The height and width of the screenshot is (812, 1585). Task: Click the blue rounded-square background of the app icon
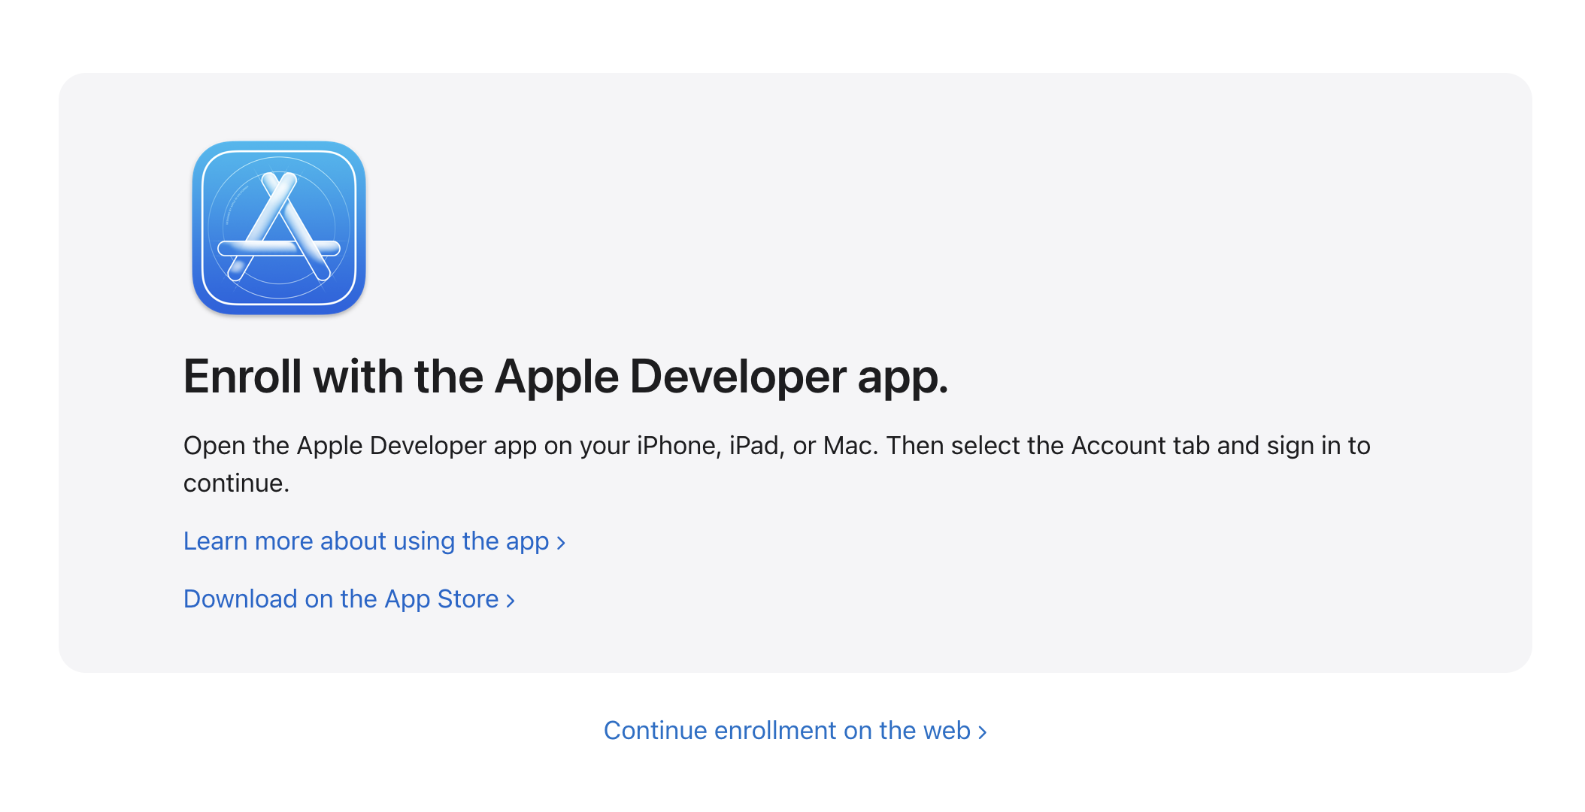pyautogui.click(x=218, y=173)
